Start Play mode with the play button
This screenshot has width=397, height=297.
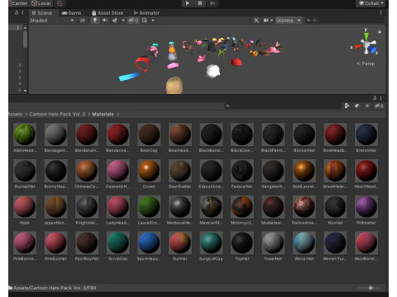click(188, 3)
